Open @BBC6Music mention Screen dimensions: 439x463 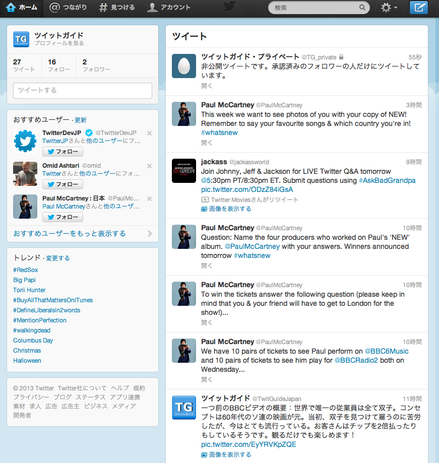pos(387,351)
